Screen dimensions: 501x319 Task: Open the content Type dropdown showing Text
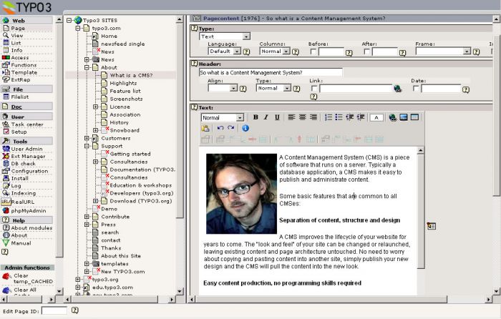(224, 36)
